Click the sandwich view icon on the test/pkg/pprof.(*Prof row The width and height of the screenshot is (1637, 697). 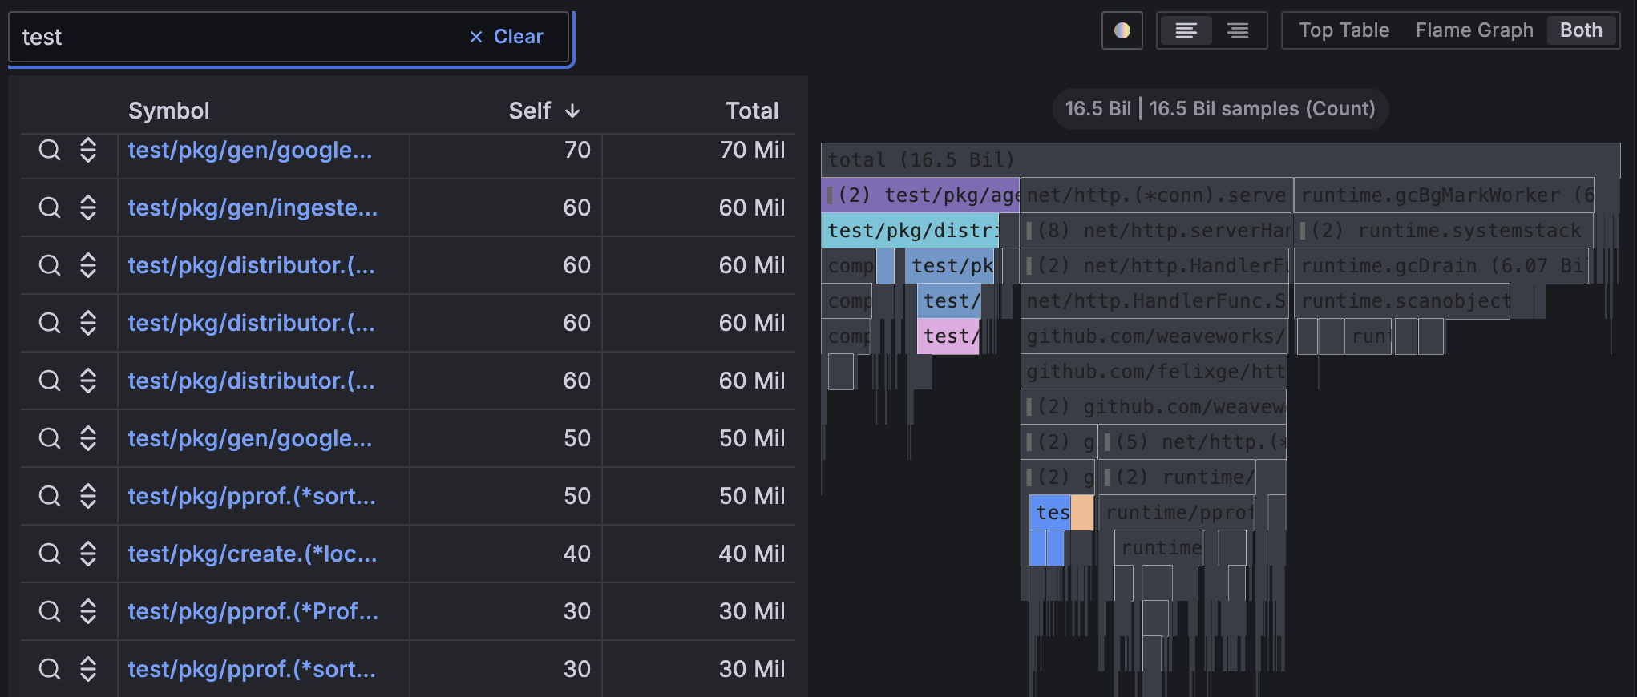pyautogui.click(x=88, y=611)
